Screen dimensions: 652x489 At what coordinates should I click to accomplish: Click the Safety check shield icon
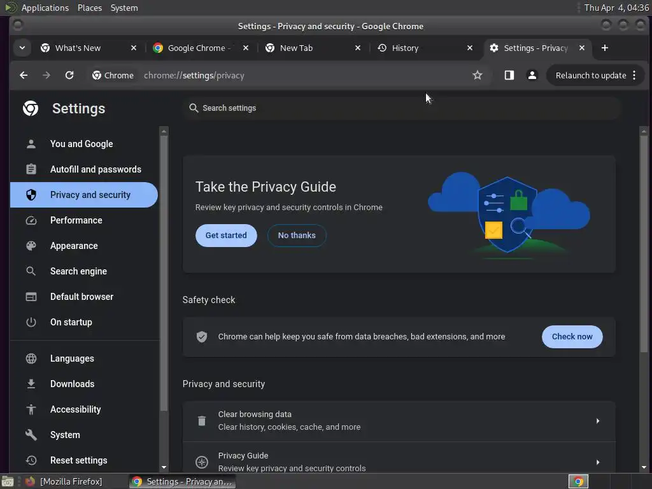(x=202, y=337)
